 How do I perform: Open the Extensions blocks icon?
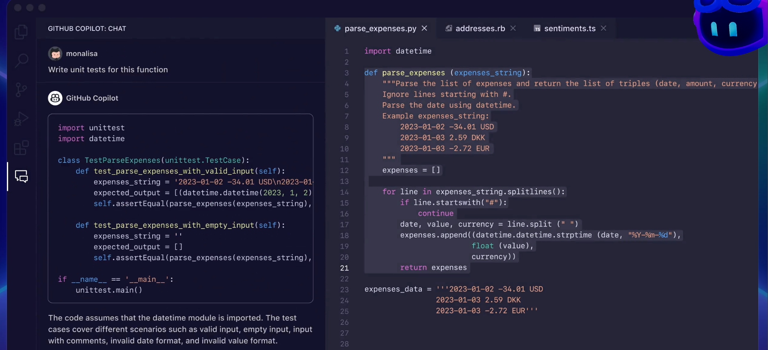click(21, 148)
